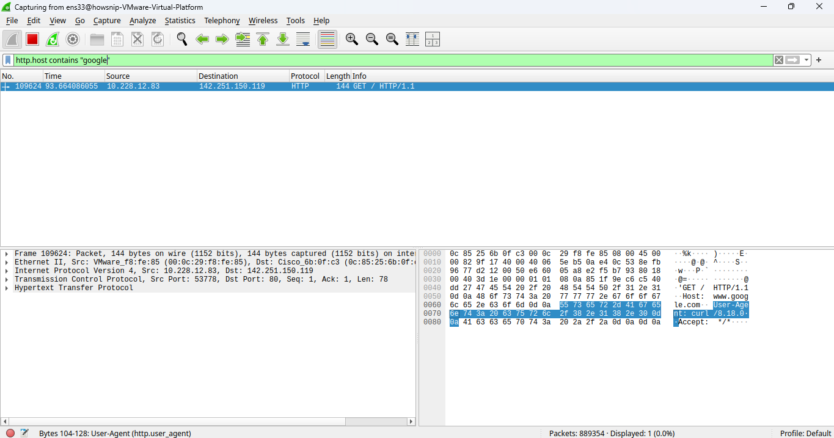Viewport: 834px width, 438px height.
Task: Click right arrow of details pane scrollbar
Action: click(412, 422)
